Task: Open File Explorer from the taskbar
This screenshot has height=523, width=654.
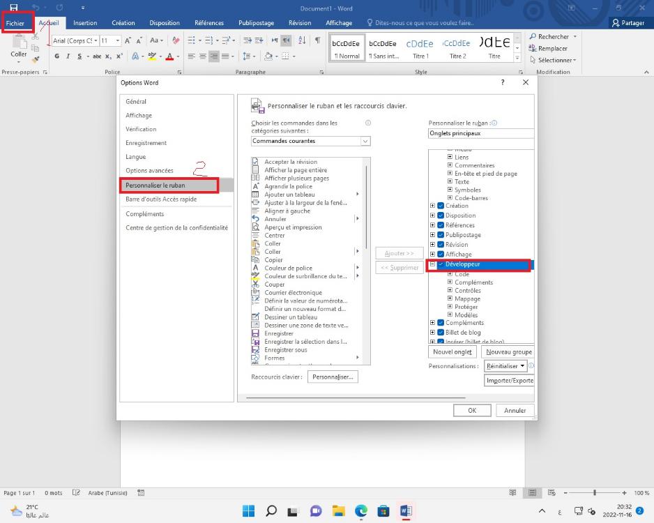Action: (339, 510)
